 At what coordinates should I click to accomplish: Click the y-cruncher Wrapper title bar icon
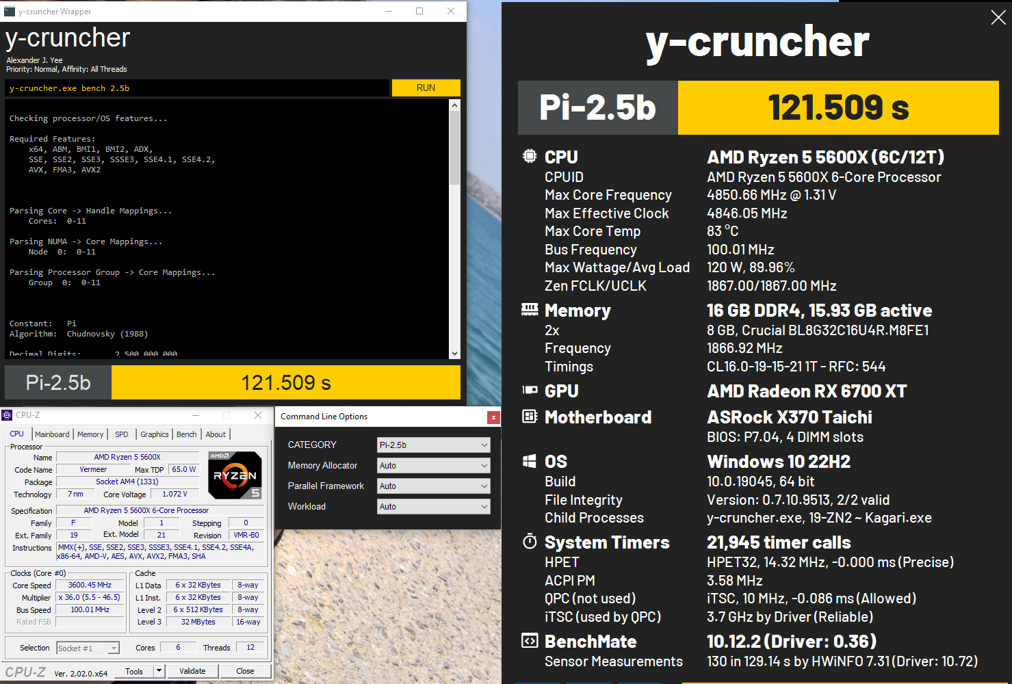(x=9, y=11)
